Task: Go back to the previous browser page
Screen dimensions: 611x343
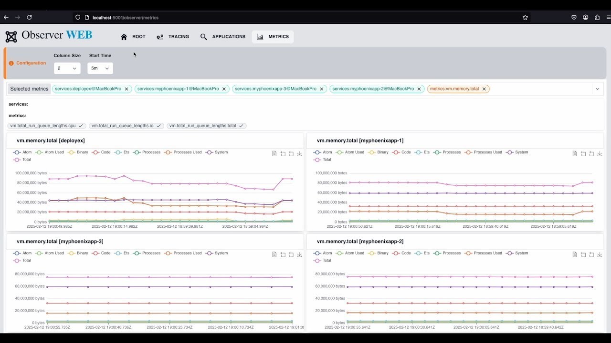Action: (6, 17)
